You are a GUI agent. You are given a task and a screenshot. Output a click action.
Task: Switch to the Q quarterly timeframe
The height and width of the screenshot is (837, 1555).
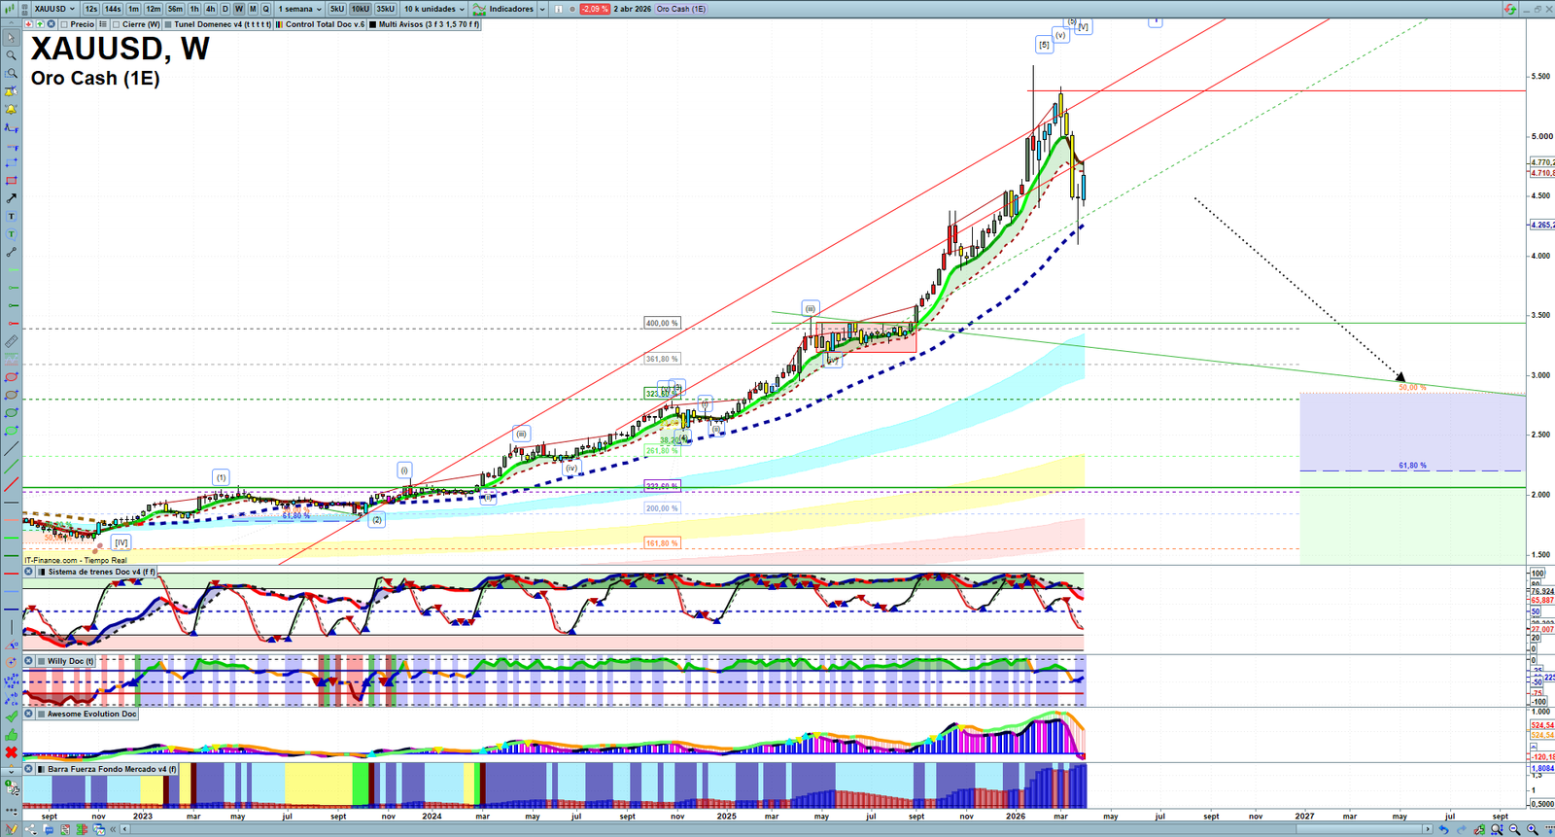265,9
